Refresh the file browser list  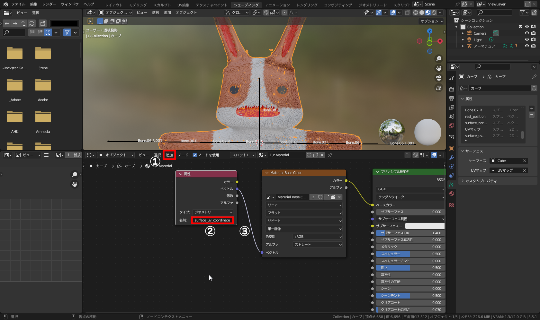click(x=32, y=23)
